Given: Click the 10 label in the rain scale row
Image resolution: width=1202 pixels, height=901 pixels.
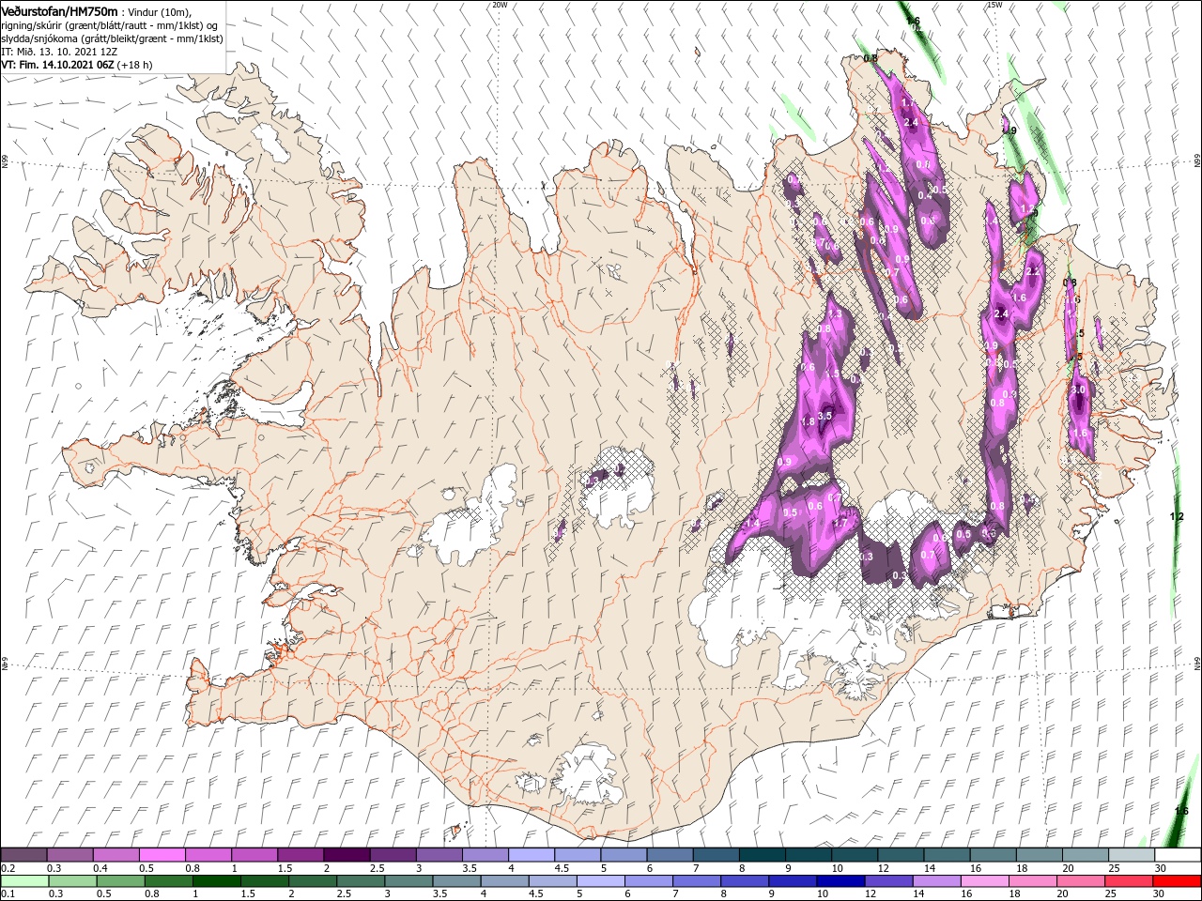Looking at the screenshot, I should click(824, 894).
